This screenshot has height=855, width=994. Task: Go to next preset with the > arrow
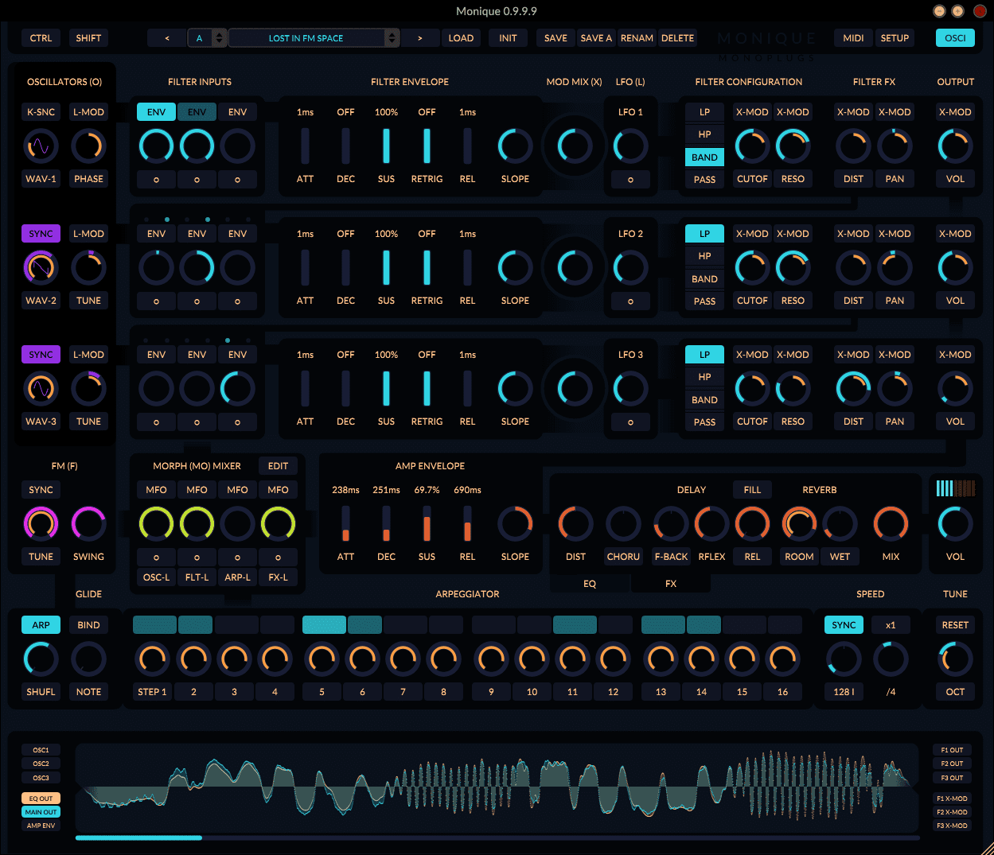(420, 38)
